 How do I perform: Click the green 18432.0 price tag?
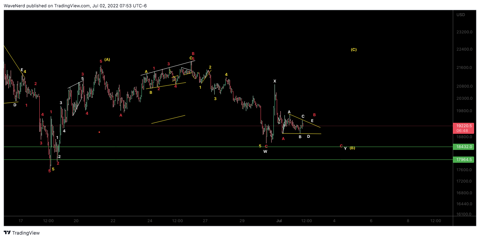coord(464,147)
